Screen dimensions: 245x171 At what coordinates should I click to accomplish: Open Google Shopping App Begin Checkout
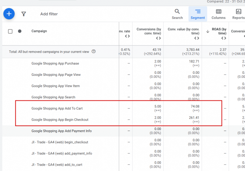click(x=60, y=120)
